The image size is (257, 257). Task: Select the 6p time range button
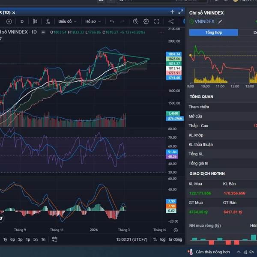coord(12,239)
